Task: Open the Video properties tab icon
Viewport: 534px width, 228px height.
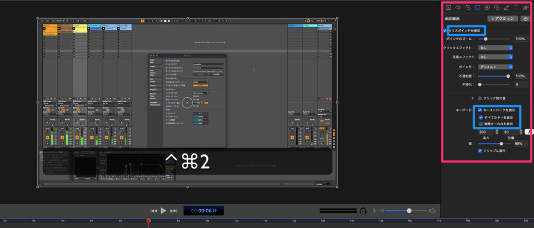Action: 447,7
